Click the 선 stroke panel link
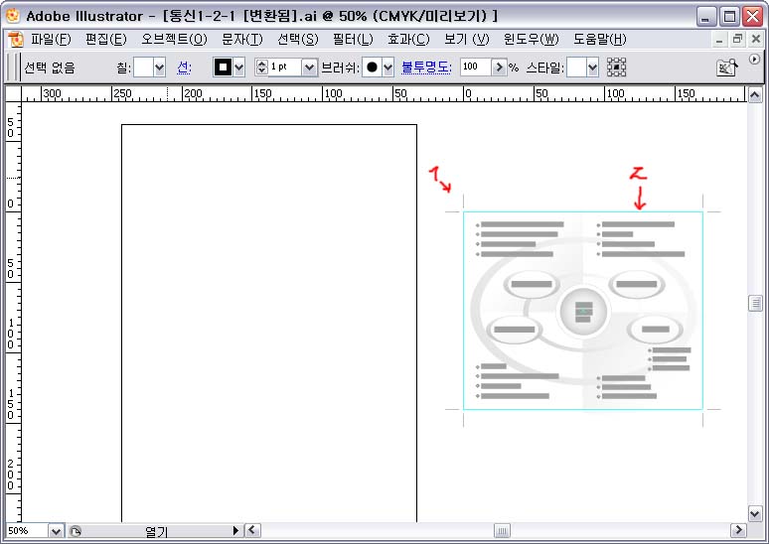 click(x=184, y=68)
